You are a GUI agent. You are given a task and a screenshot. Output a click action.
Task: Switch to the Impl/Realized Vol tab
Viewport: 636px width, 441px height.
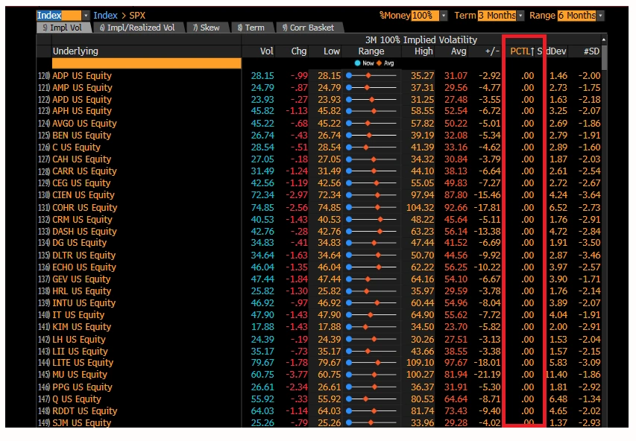(137, 28)
